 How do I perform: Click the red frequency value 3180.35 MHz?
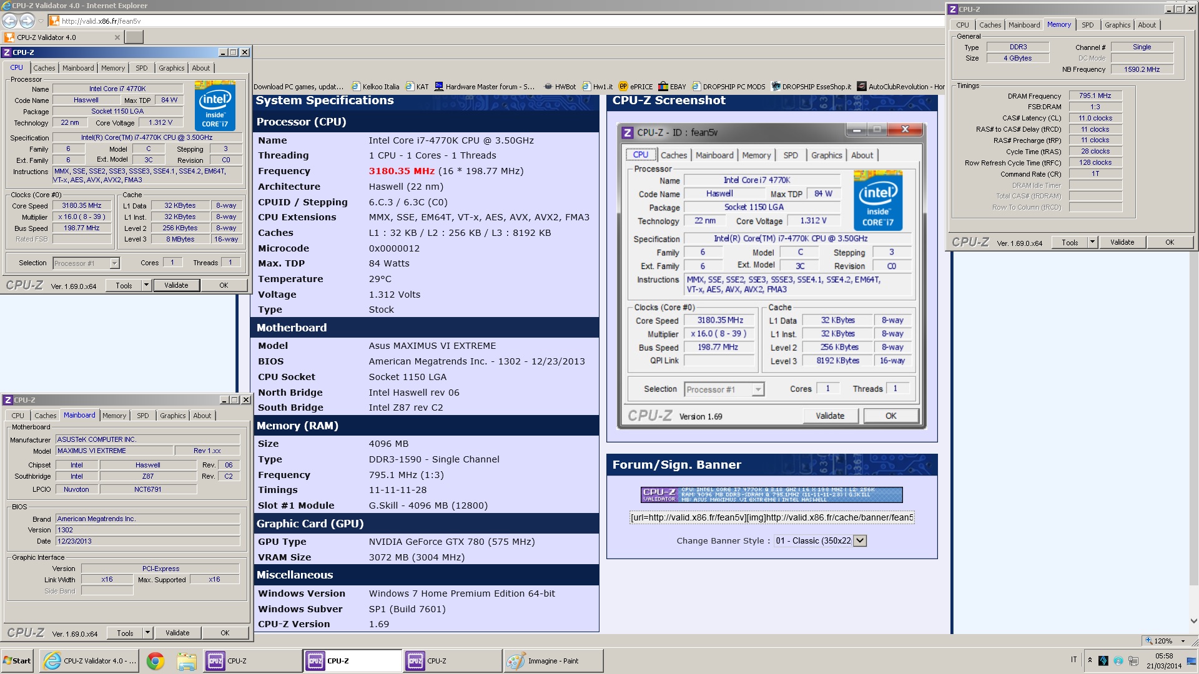click(x=402, y=171)
